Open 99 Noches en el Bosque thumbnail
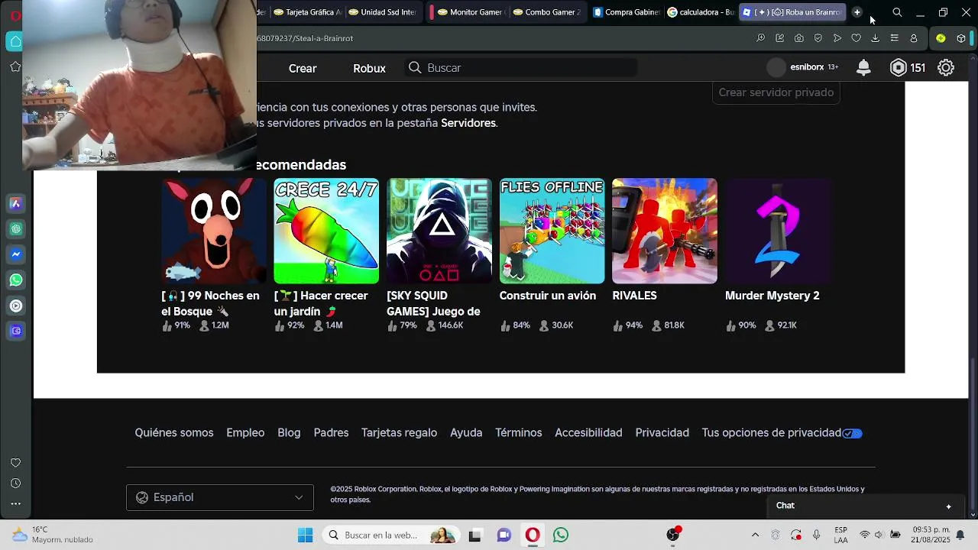The width and height of the screenshot is (978, 550). click(214, 231)
